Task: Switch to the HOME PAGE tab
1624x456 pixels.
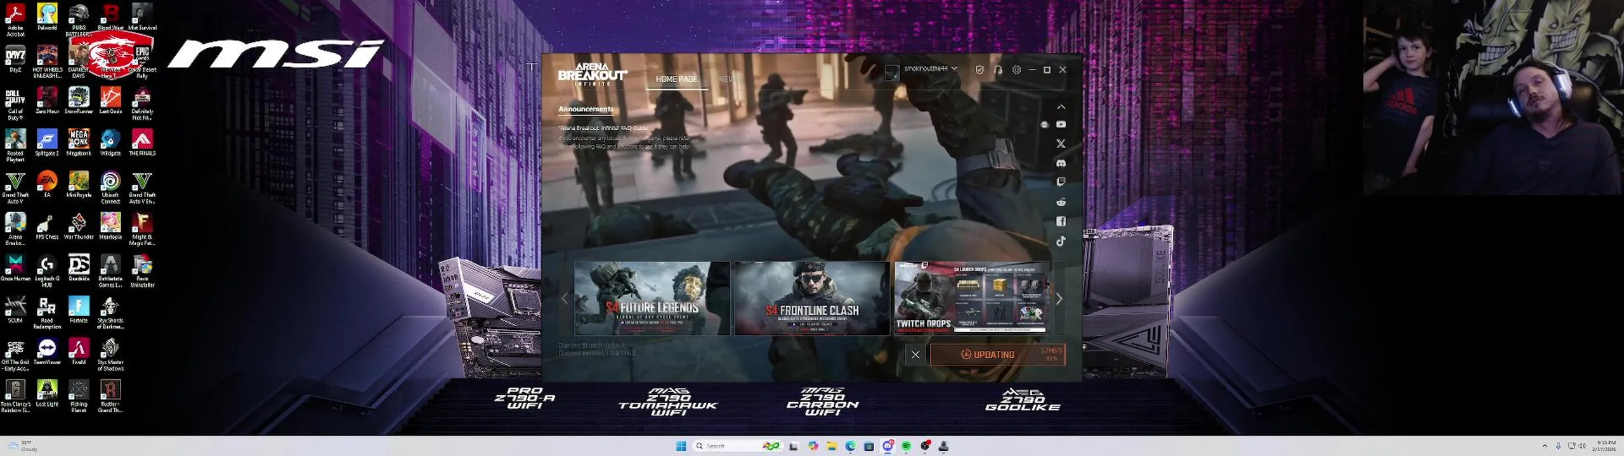Action: tap(676, 79)
